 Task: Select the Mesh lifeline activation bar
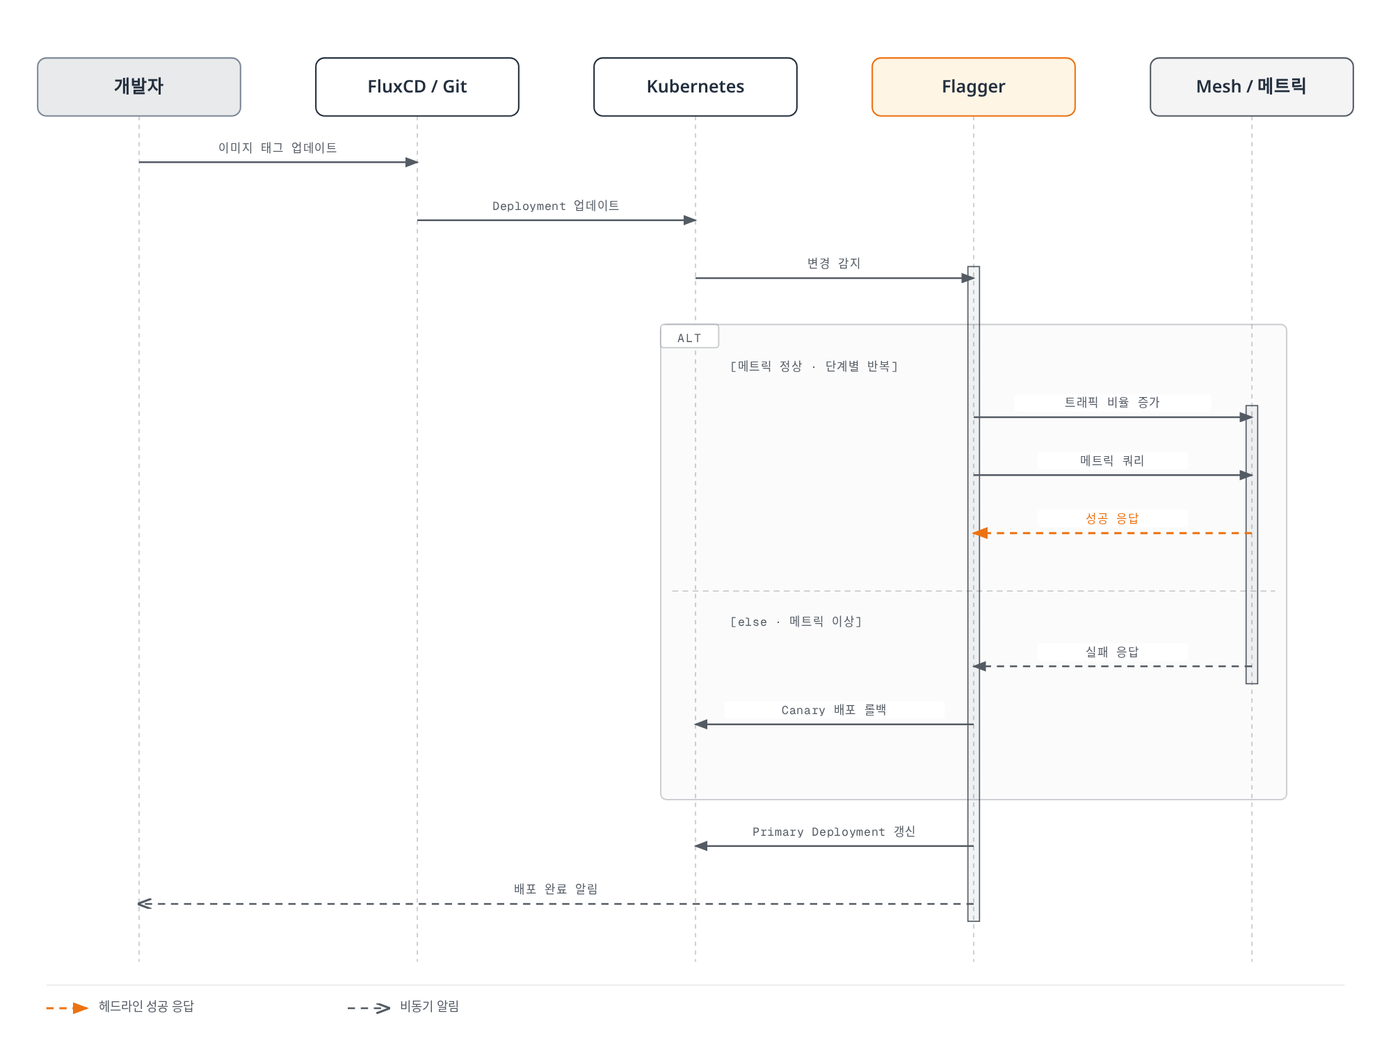(x=1252, y=544)
